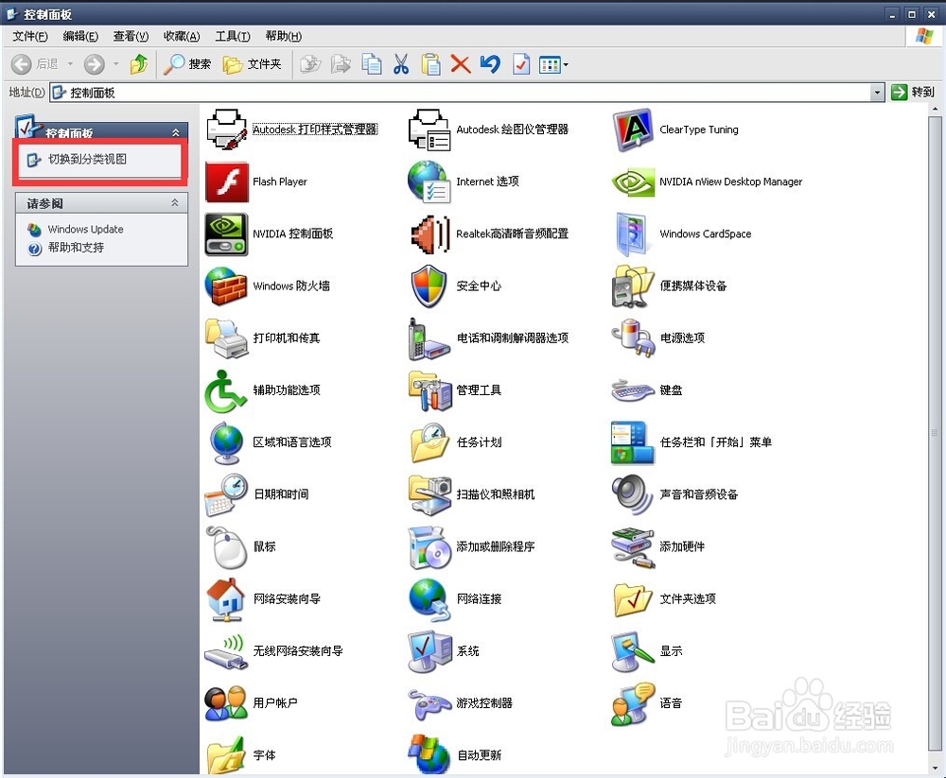
Task: Open Internet 选项 icon
Action: 429,182
